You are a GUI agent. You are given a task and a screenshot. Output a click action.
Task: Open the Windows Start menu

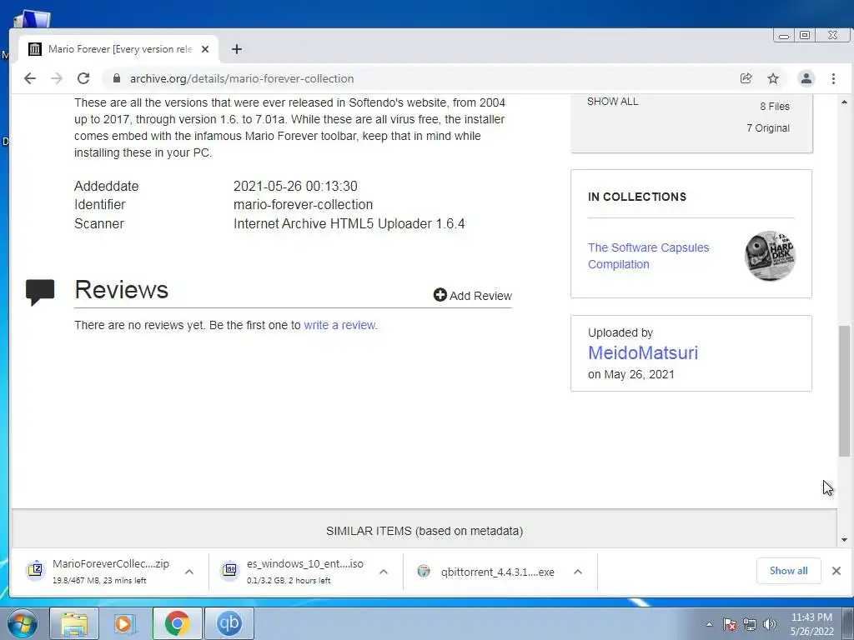click(x=23, y=623)
